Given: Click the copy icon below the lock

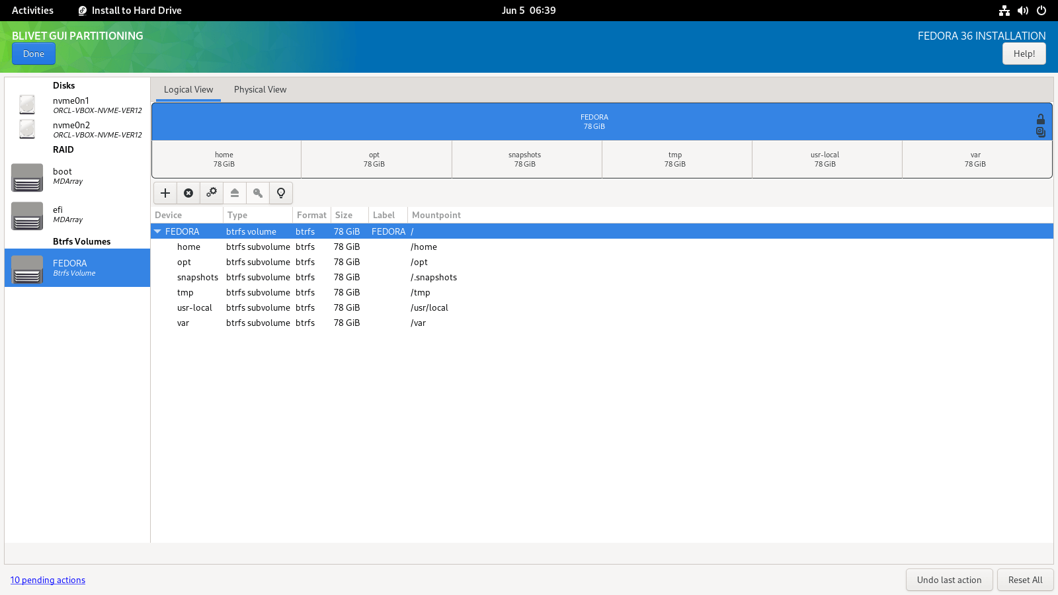Looking at the screenshot, I should point(1041,132).
